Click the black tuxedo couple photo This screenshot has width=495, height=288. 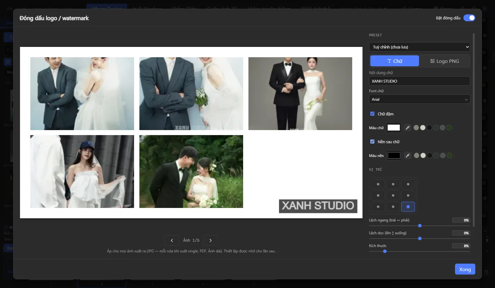[300, 93]
